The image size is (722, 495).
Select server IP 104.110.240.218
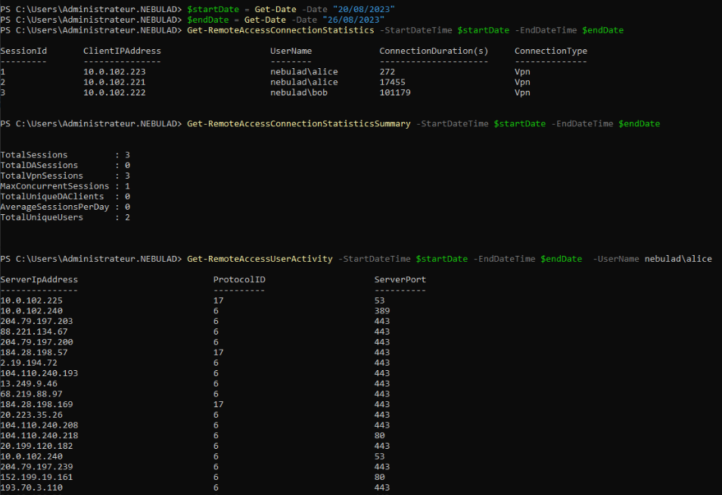(39, 436)
